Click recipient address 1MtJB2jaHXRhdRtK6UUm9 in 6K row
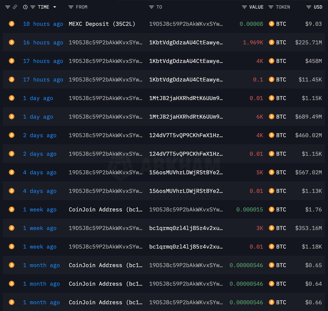This screenshot has height=311, width=328. click(186, 117)
